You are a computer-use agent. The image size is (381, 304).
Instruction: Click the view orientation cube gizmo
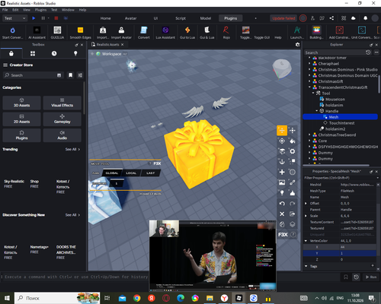pyautogui.click(x=282, y=68)
